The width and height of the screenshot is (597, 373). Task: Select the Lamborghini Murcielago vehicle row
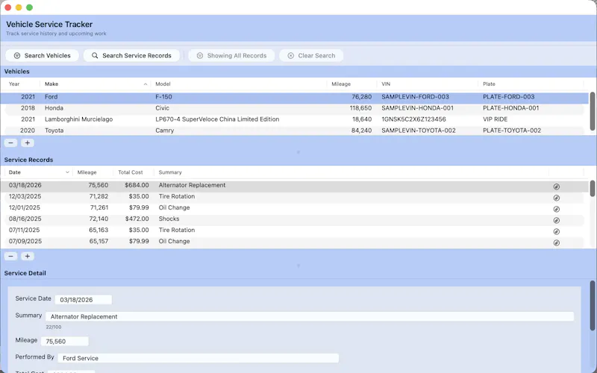294,119
